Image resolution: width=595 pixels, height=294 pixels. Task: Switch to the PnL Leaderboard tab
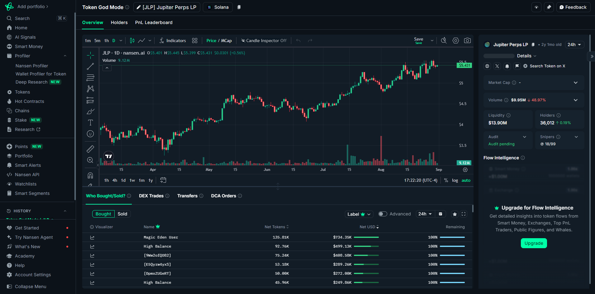(x=154, y=22)
